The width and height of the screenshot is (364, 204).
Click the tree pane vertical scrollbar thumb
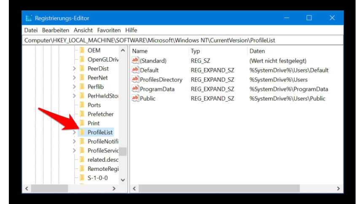click(x=123, y=152)
